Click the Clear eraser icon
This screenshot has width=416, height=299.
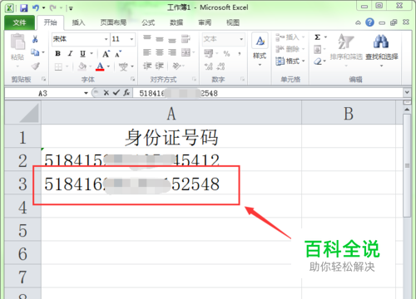[x=318, y=61]
